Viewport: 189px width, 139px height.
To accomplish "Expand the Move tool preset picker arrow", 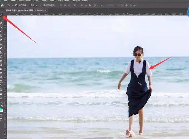I will pos(12,5).
